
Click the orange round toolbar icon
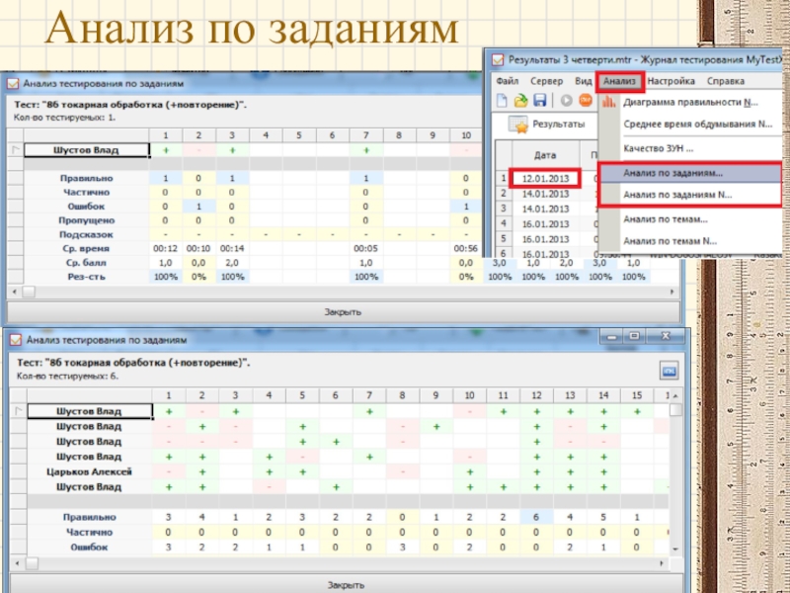click(586, 101)
